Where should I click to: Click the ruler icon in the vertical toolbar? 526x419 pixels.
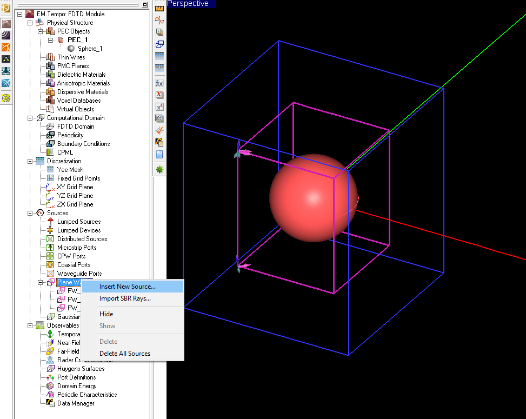159,9
